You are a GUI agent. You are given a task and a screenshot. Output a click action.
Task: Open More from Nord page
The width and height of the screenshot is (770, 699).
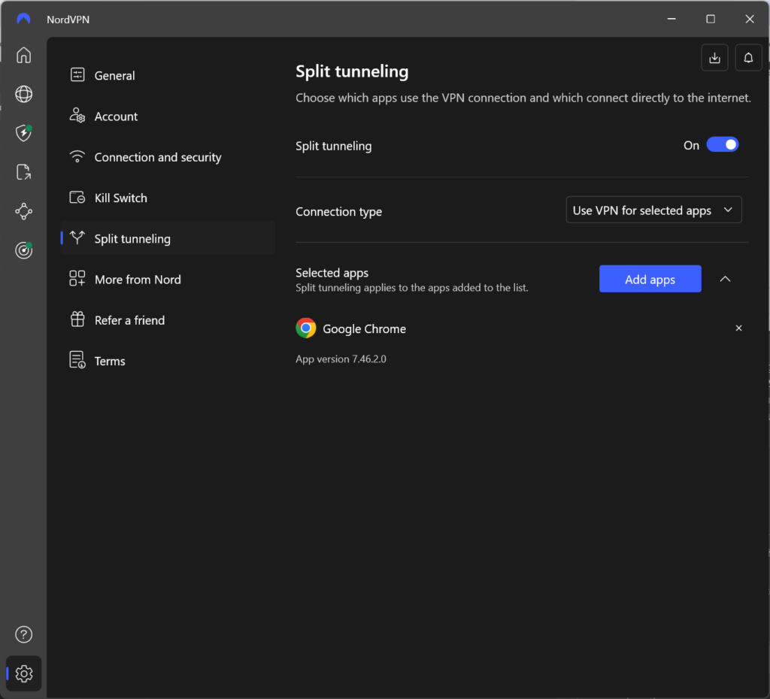click(x=168, y=279)
